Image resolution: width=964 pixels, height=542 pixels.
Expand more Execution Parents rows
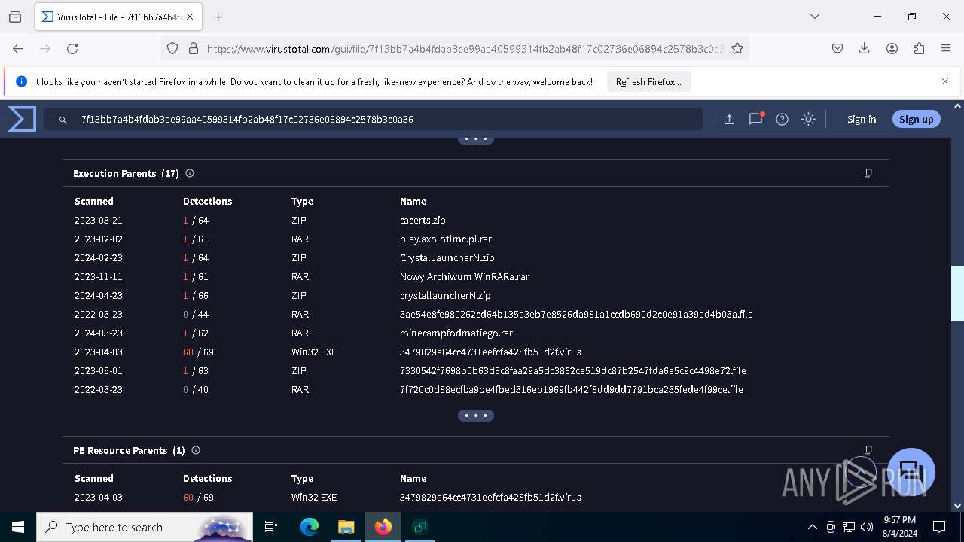coord(476,416)
